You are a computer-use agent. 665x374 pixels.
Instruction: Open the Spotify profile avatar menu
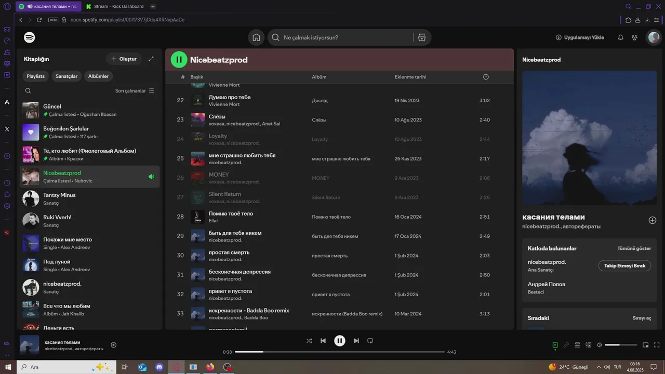[x=654, y=37]
